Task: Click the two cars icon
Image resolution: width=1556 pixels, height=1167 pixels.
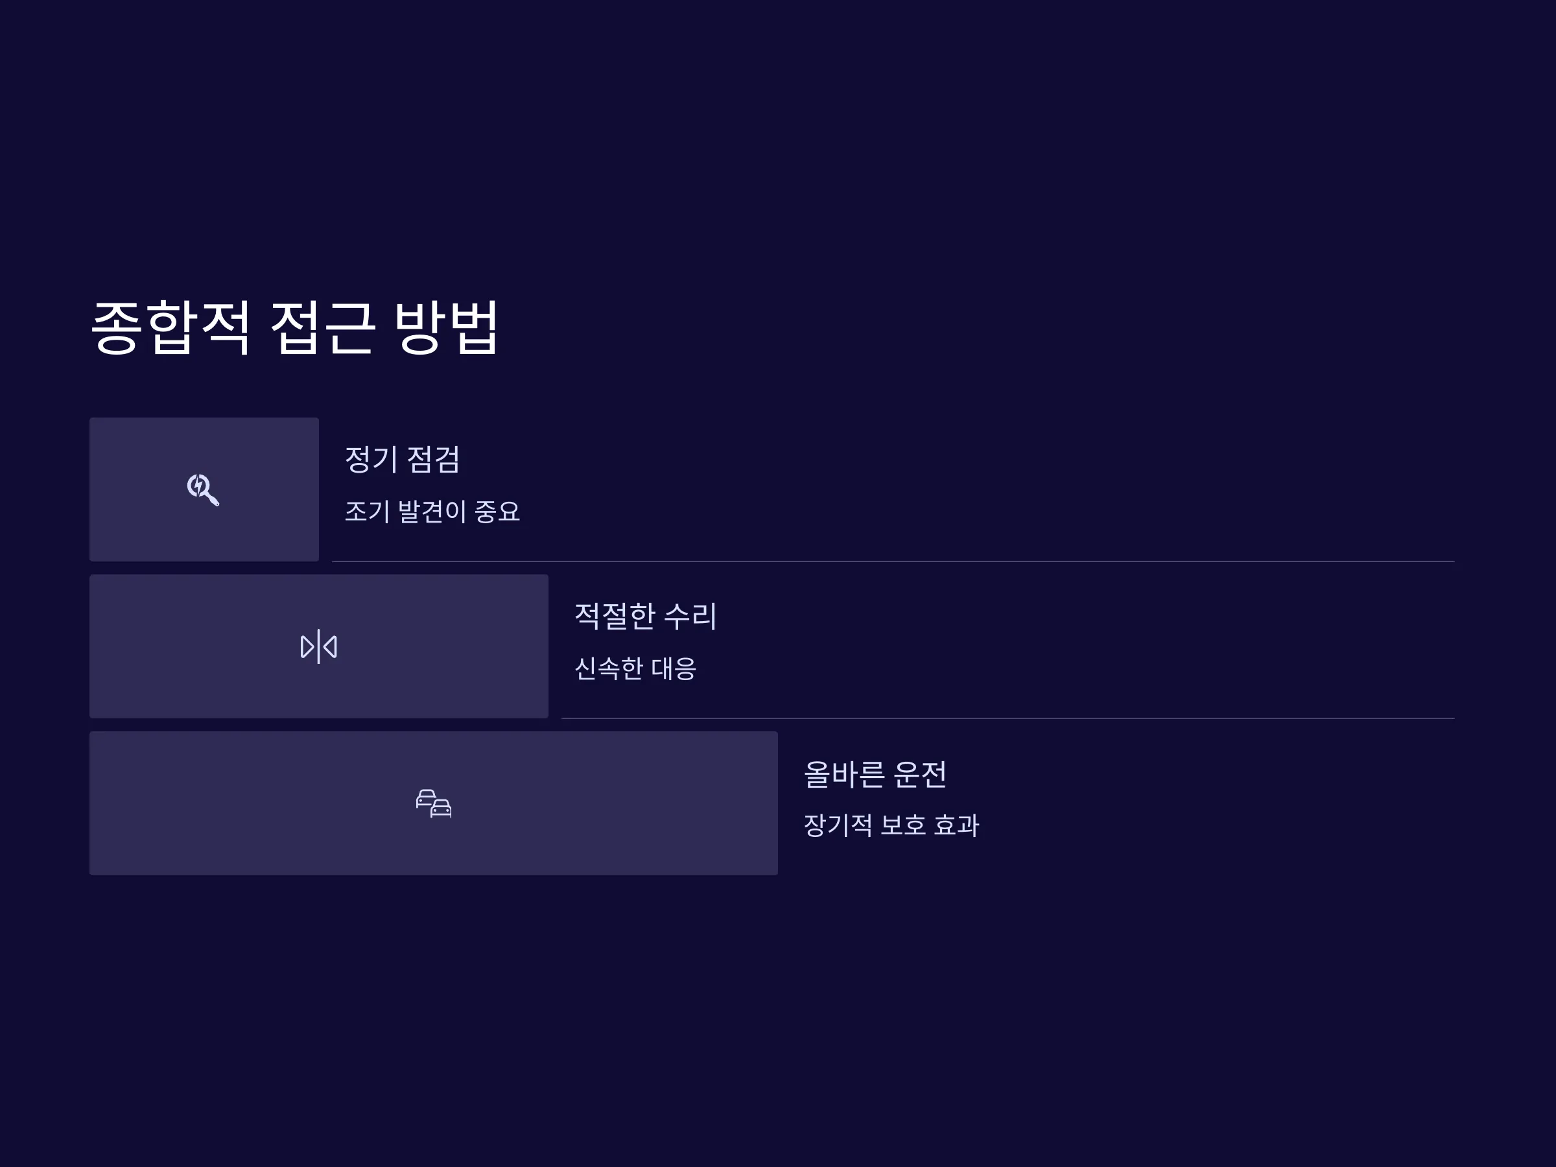Action: tap(434, 803)
